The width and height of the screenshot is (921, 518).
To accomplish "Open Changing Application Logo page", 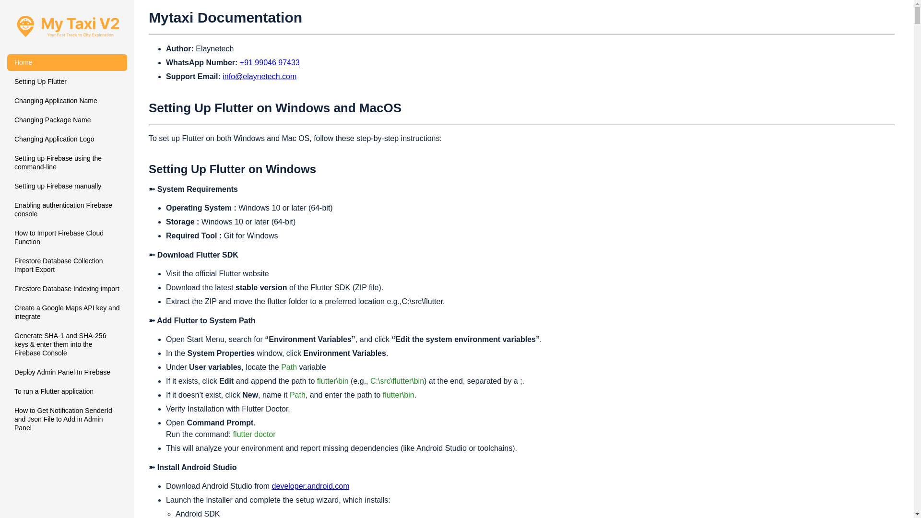I will tap(67, 139).
